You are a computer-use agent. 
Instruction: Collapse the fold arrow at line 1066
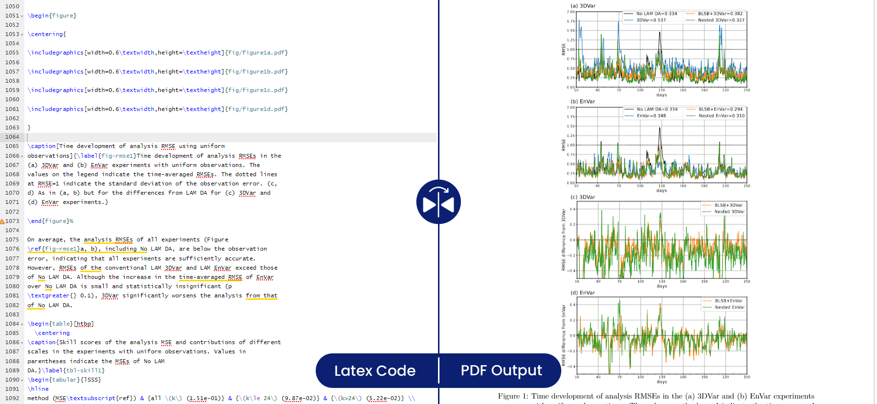(x=22, y=156)
